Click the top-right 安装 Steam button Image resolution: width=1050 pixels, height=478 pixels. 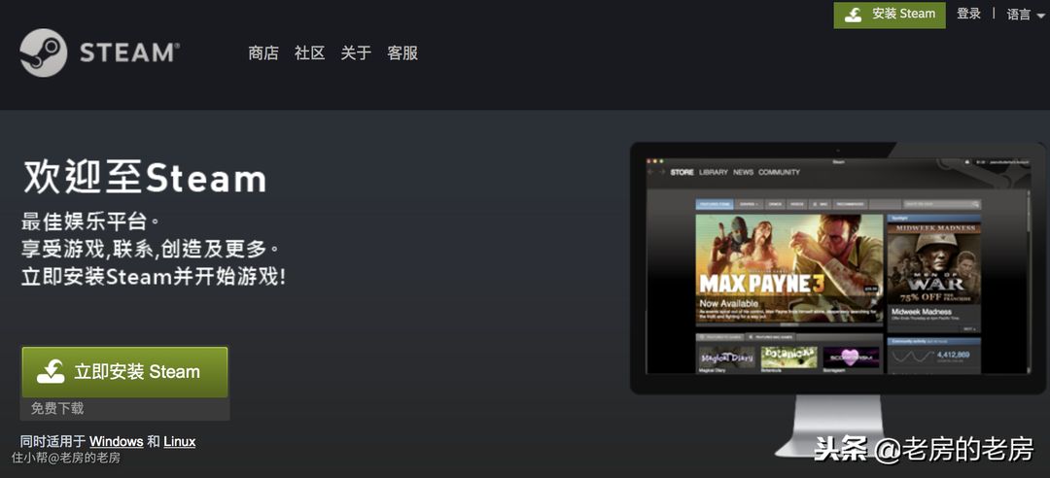point(890,15)
